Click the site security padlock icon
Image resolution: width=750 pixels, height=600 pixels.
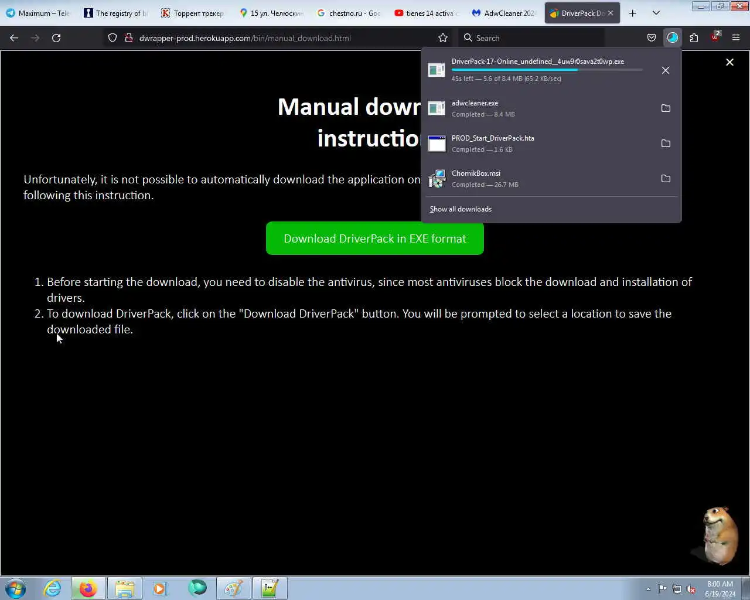point(129,37)
